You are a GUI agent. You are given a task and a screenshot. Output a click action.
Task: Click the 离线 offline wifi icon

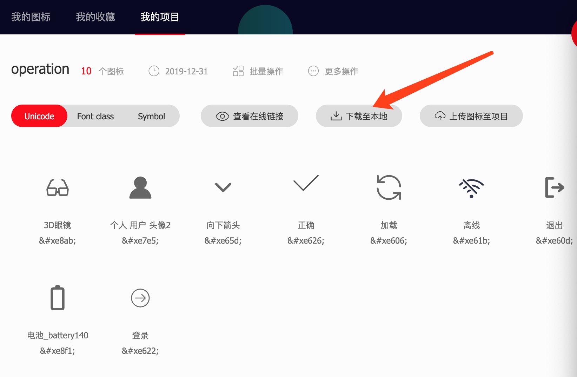(472, 188)
